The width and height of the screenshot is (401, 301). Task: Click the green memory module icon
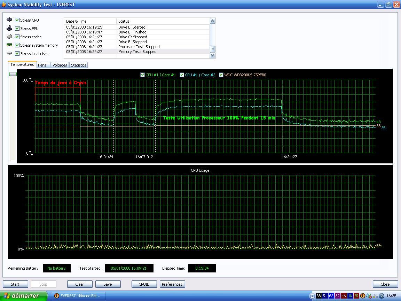point(9,45)
